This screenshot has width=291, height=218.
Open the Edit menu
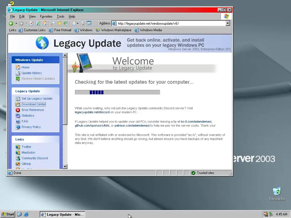22,16
